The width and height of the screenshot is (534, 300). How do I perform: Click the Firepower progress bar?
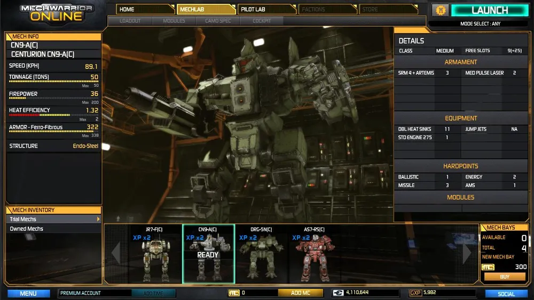[x=54, y=98]
